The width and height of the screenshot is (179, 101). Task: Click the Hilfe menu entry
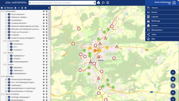click(162, 39)
